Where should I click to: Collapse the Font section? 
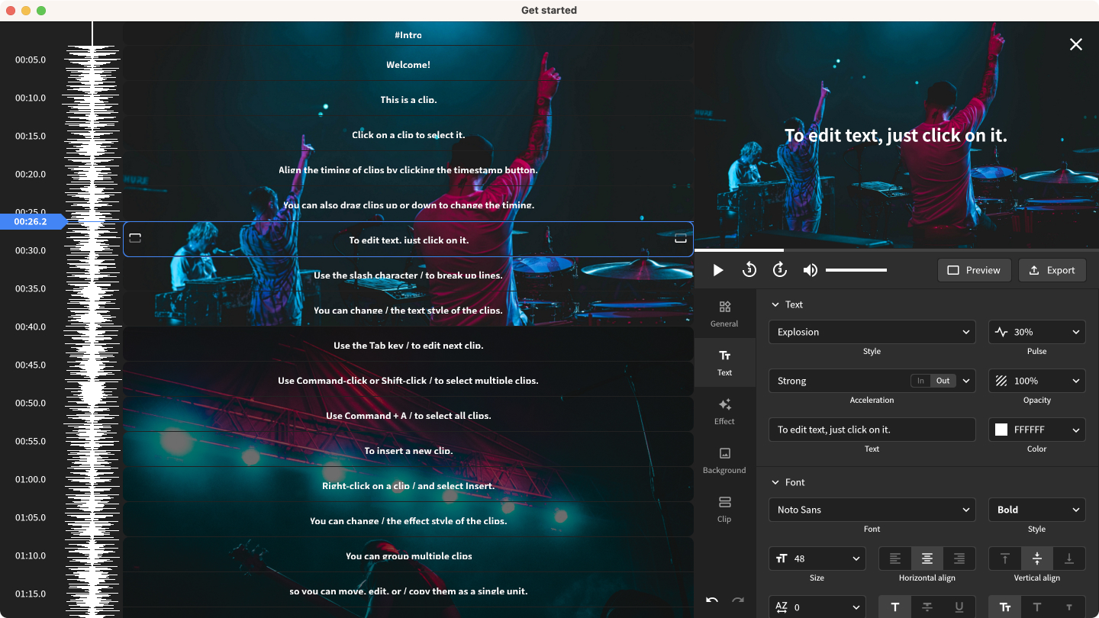[x=775, y=482]
